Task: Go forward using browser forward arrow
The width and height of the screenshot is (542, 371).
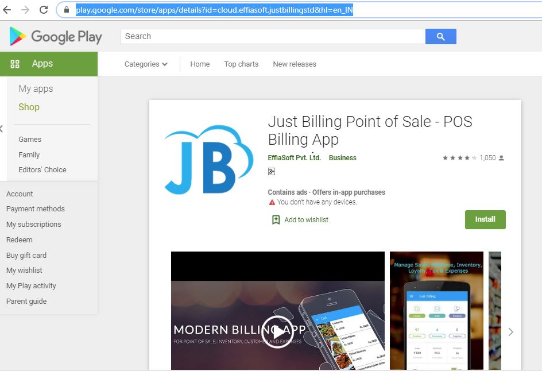Action: coord(25,10)
